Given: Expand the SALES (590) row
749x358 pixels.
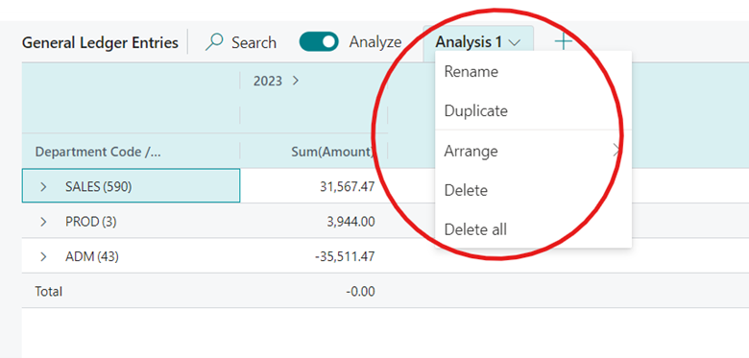Looking at the screenshot, I should [x=43, y=186].
